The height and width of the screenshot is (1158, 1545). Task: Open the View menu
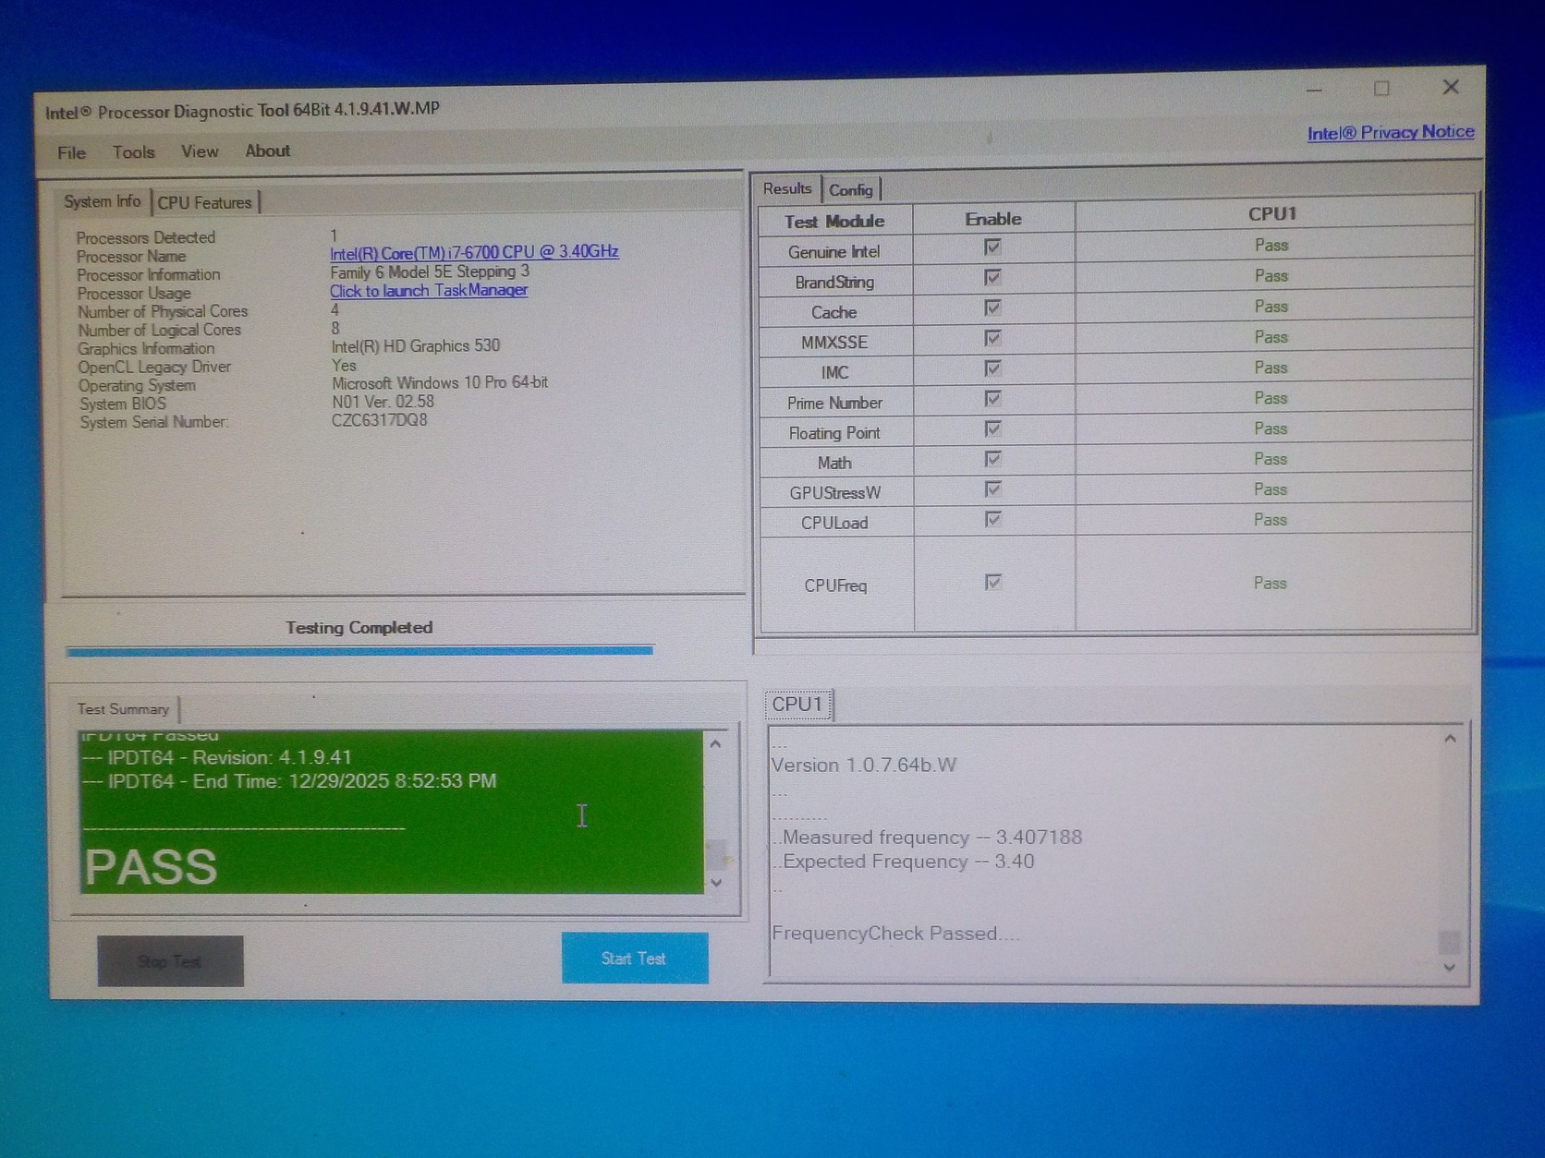coord(200,151)
